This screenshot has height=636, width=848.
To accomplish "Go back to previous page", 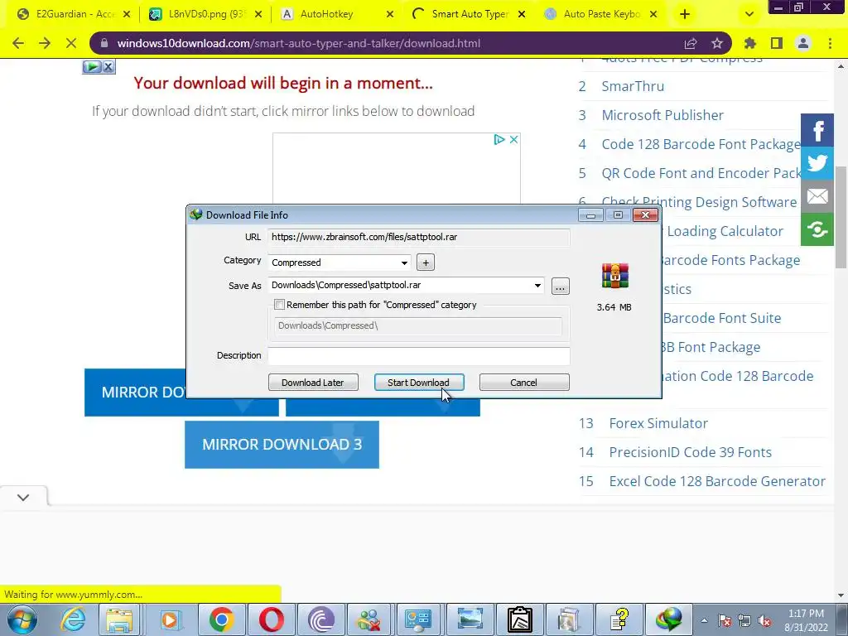I will (x=18, y=43).
